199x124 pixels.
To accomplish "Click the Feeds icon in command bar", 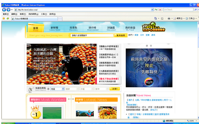I will click(162, 19).
